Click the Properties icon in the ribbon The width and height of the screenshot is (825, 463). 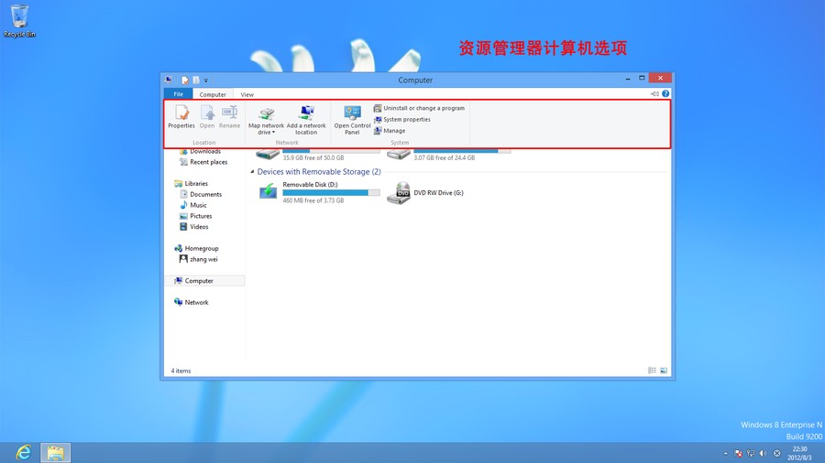181,115
